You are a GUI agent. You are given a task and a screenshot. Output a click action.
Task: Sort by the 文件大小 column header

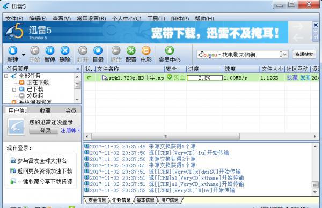pos(272,69)
